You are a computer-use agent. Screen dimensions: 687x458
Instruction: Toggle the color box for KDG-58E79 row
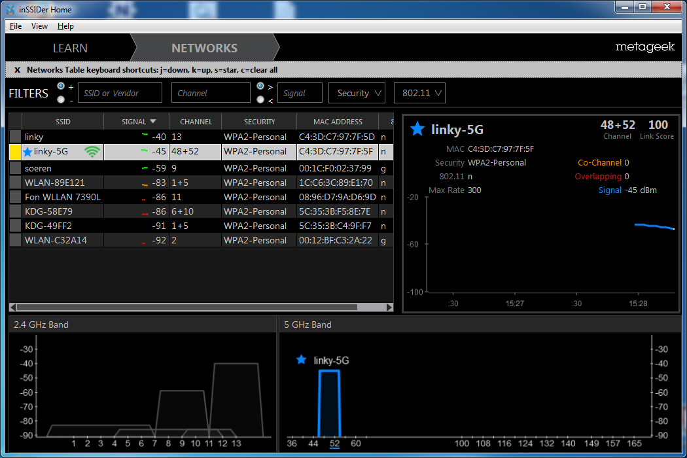[x=15, y=211]
